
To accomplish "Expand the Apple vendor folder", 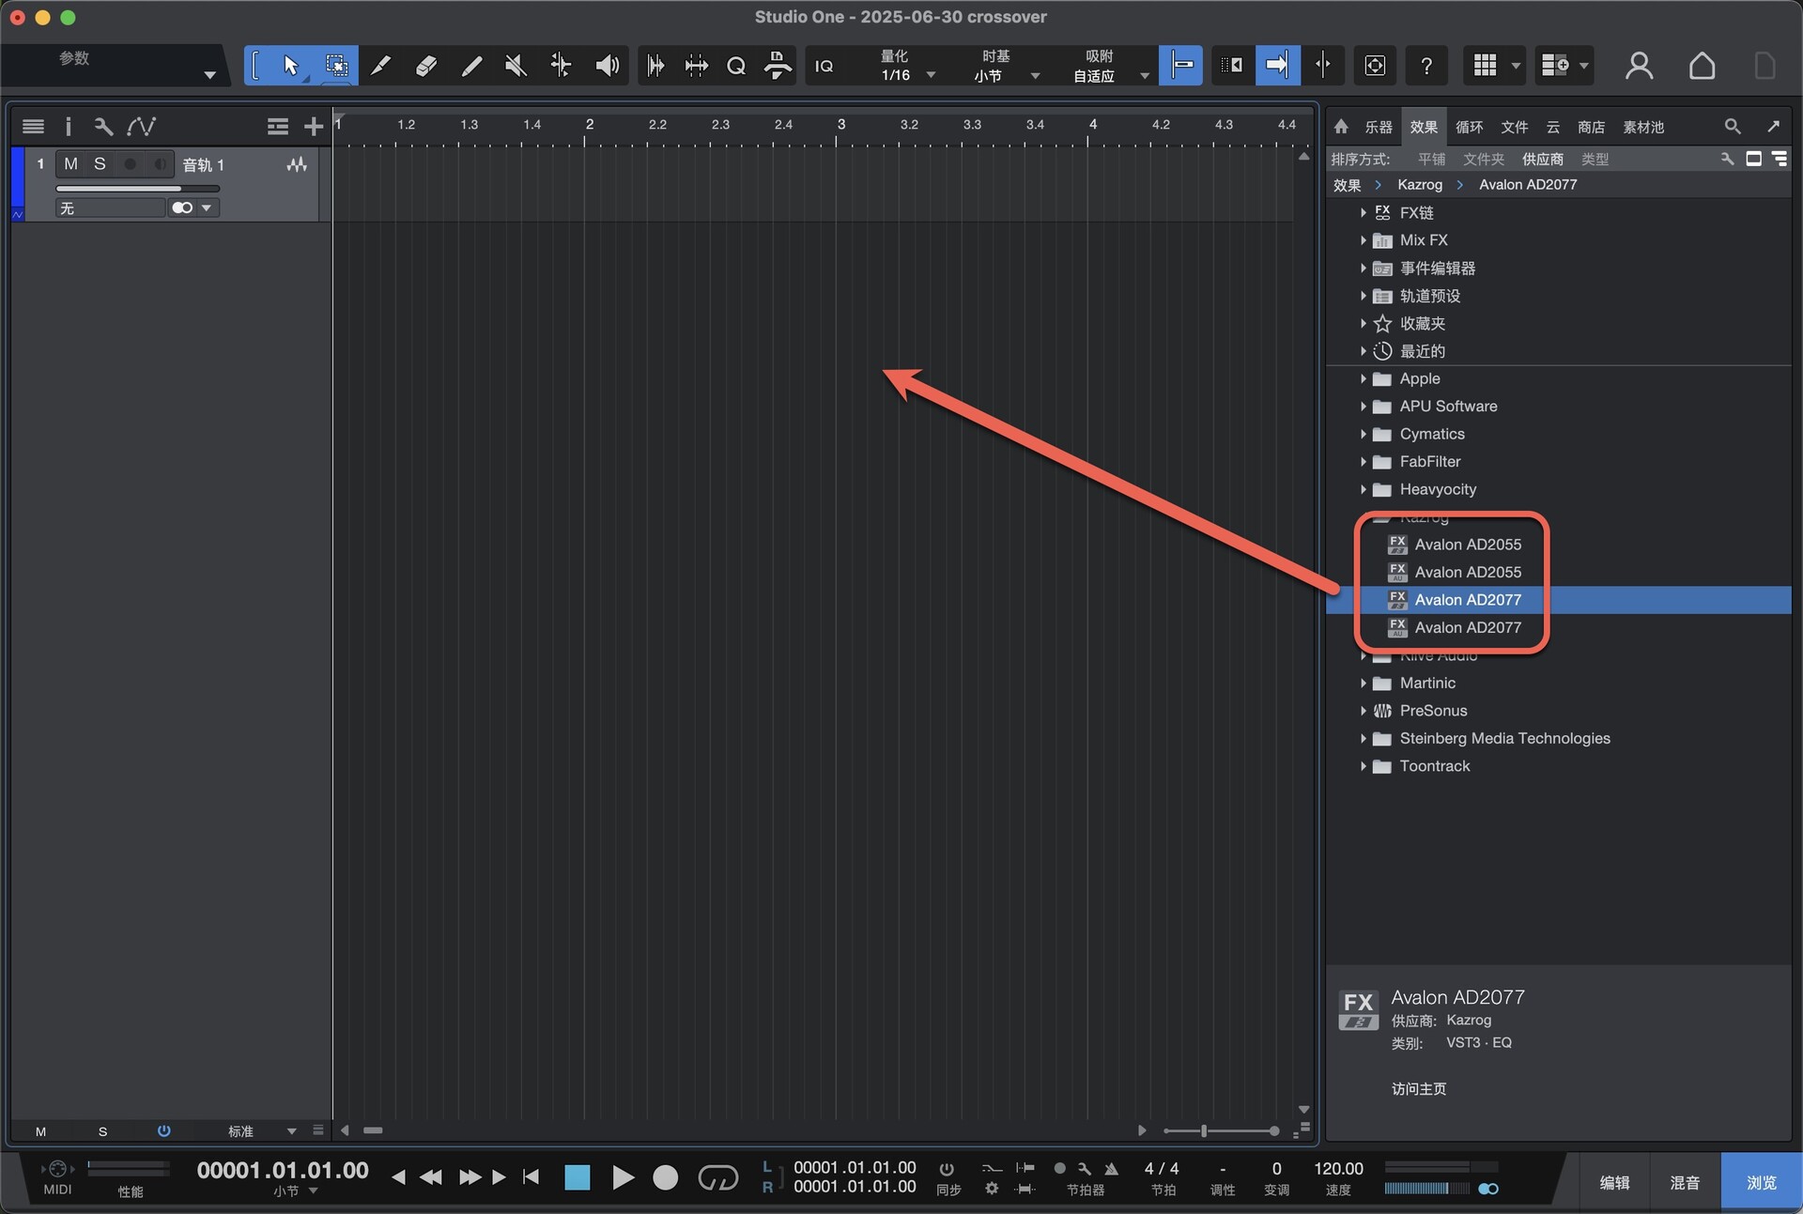I will [1363, 378].
